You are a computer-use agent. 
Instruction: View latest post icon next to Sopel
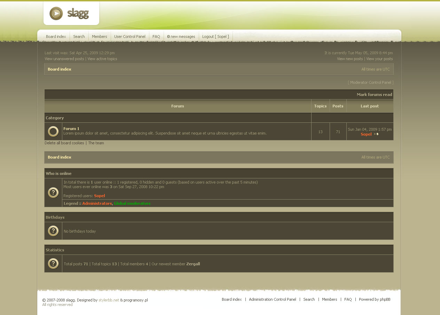point(376,134)
